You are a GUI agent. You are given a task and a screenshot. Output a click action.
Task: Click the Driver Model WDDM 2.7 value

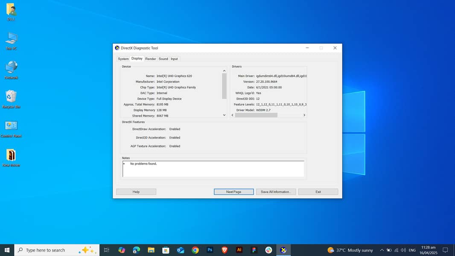click(263, 110)
